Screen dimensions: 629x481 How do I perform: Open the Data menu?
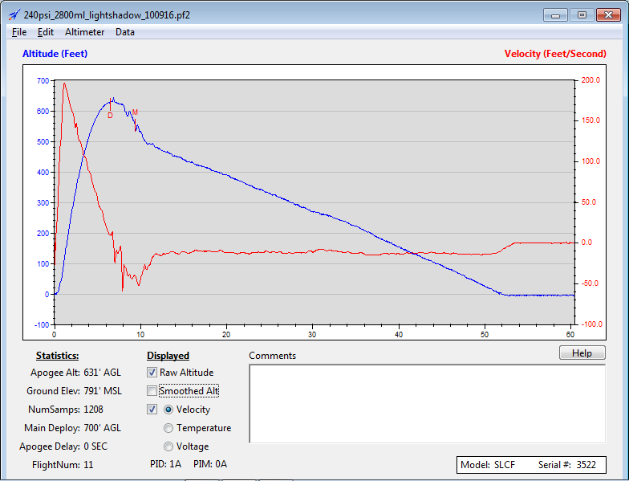click(125, 32)
